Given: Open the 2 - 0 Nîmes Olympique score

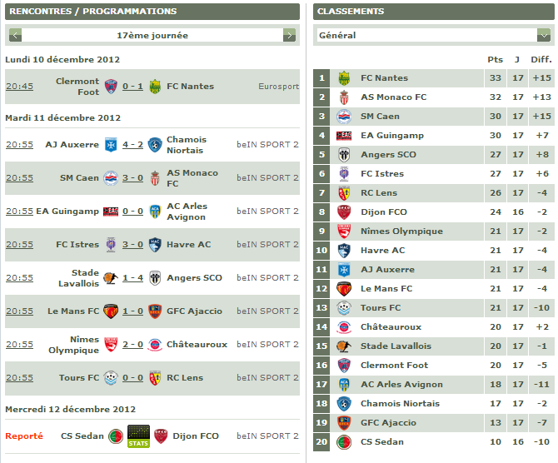Looking at the screenshot, I should click(x=132, y=345).
